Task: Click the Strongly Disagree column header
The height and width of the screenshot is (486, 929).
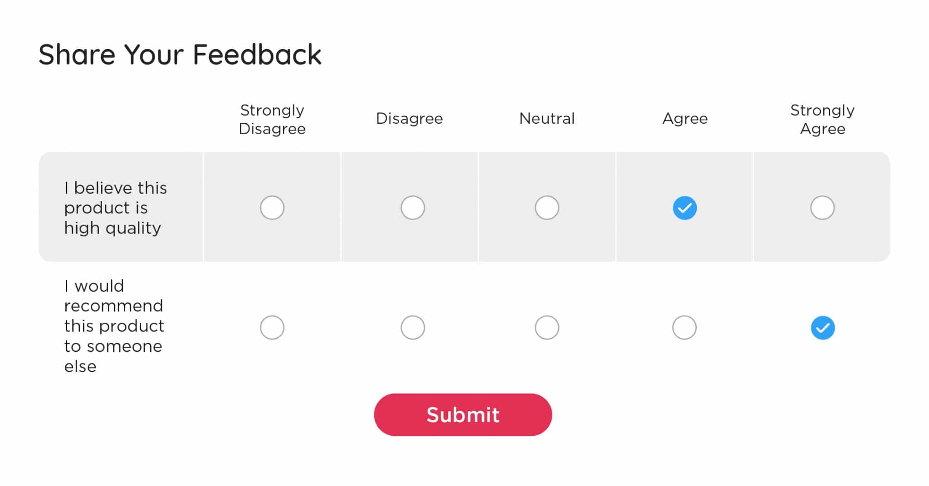Action: tap(272, 119)
